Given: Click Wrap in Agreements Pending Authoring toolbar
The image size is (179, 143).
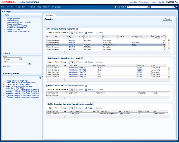Looking at the screenshot, I should [x=100, y=33].
